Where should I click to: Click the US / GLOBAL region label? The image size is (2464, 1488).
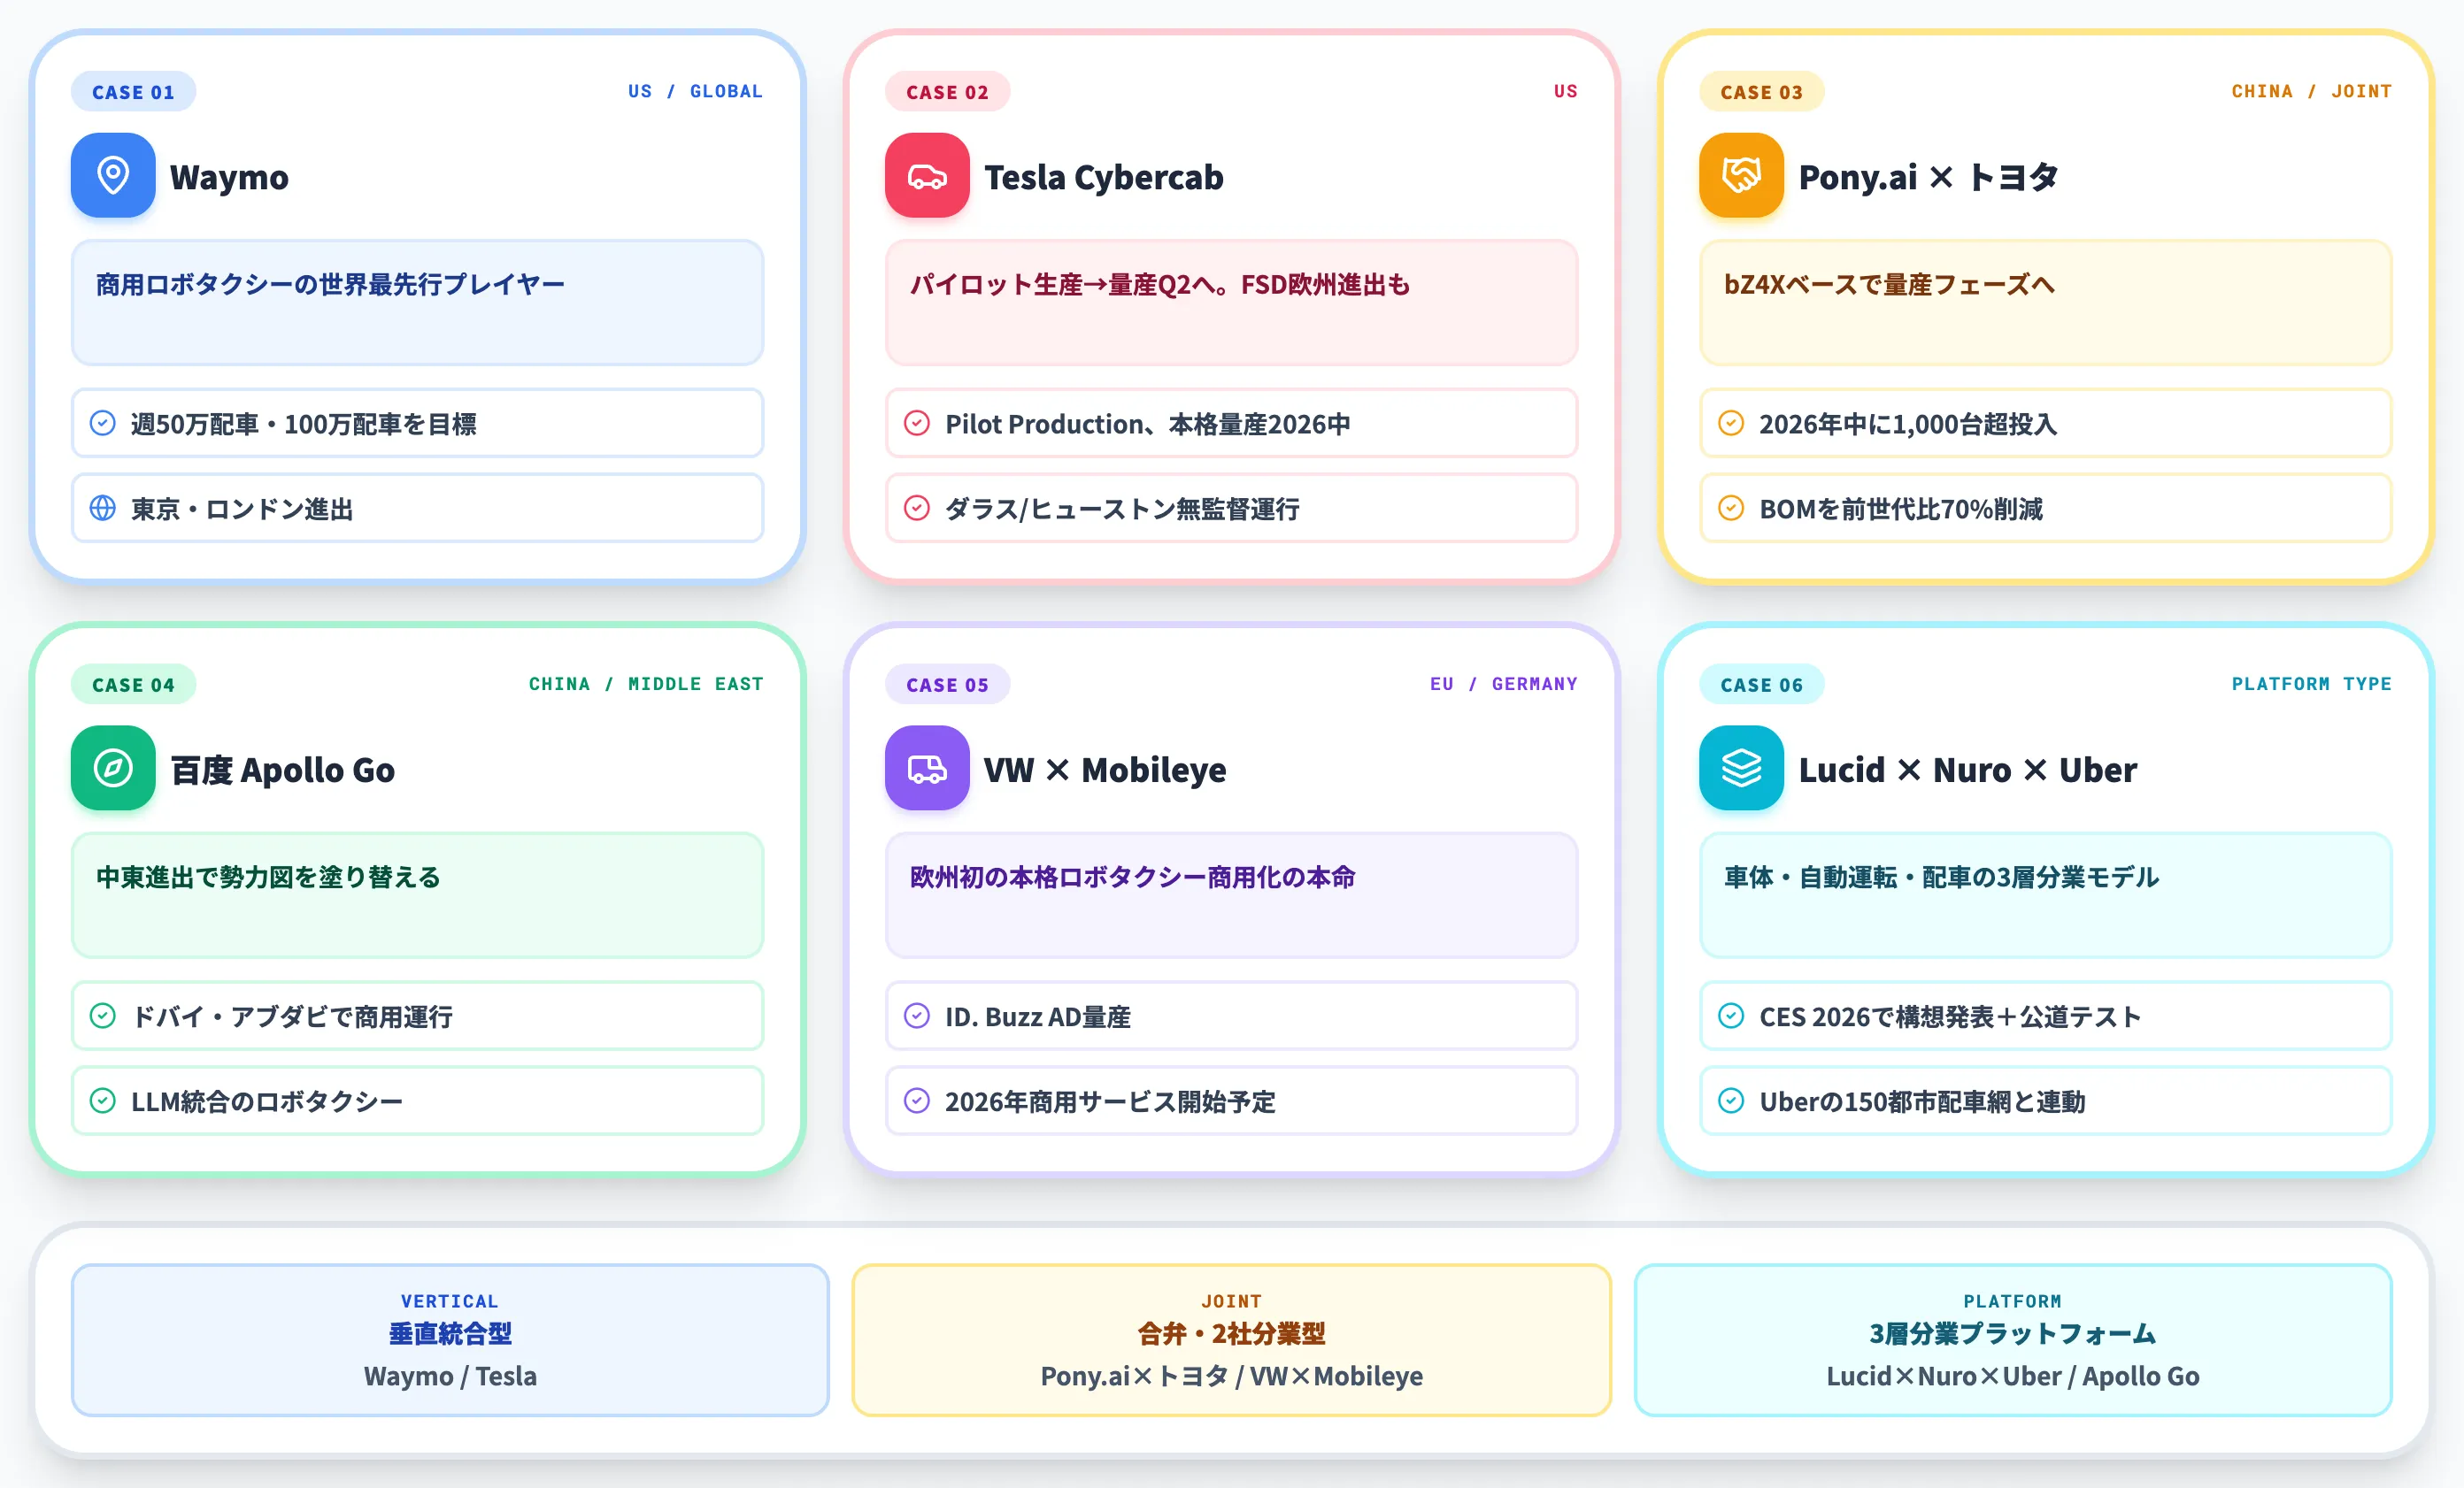click(x=695, y=91)
